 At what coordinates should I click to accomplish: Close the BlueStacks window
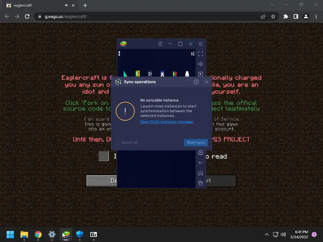[x=191, y=43]
